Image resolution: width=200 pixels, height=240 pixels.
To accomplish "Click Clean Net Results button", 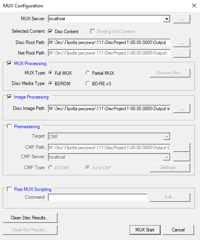I will pyautogui.click(x=30, y=230).
